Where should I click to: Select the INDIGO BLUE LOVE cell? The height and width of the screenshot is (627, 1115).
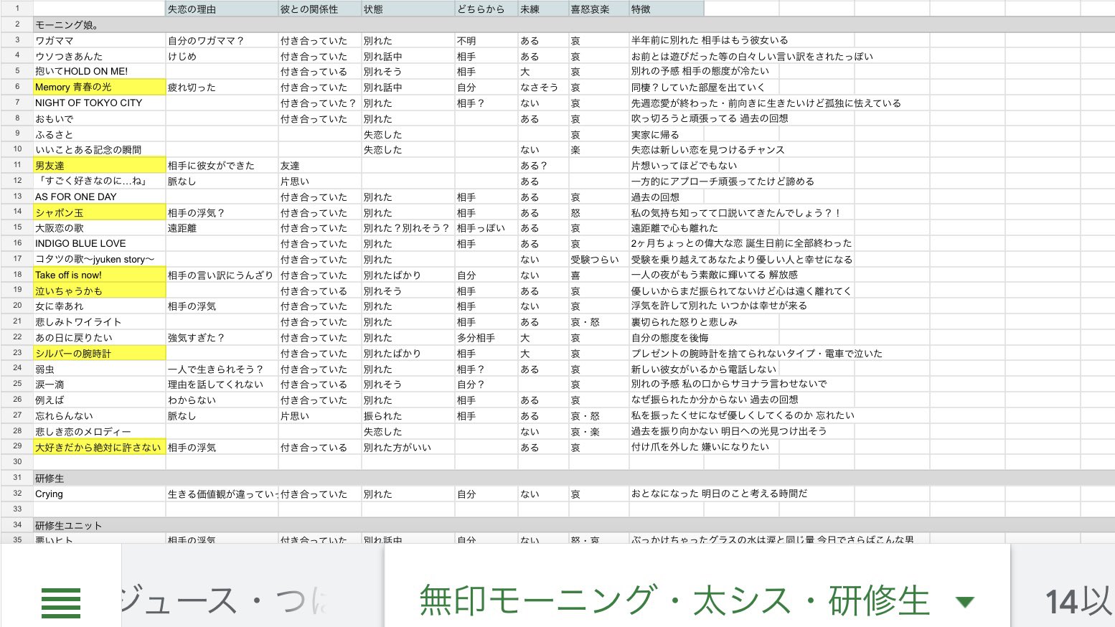(99, 243)
